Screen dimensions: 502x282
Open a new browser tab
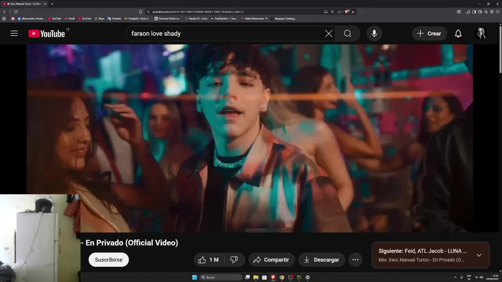[x=52, y=4]
